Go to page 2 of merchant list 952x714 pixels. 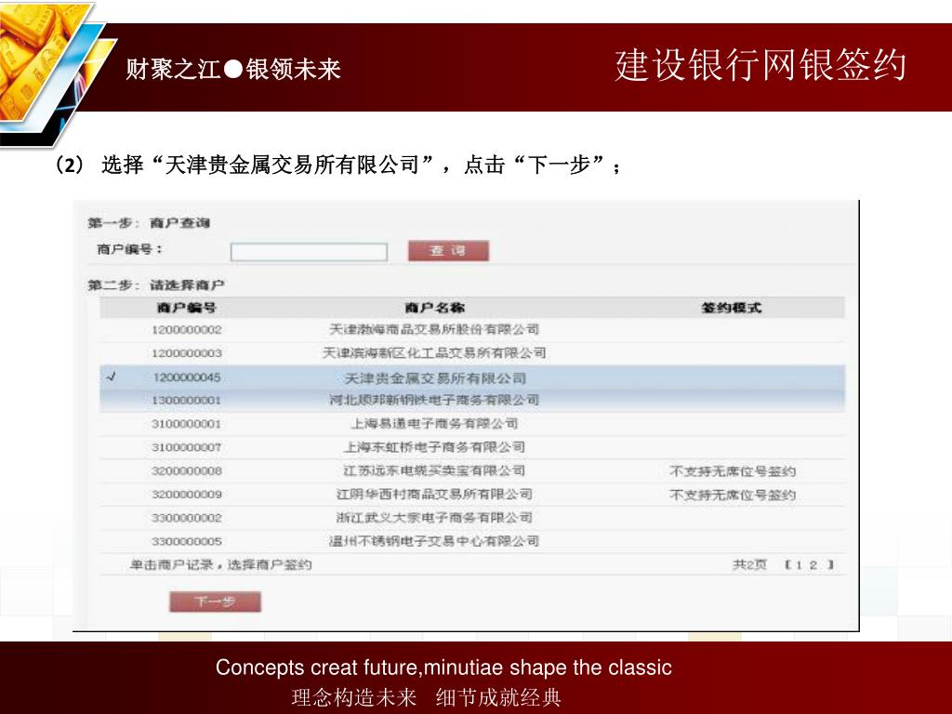pyautogui.click(x=813, y=564)
